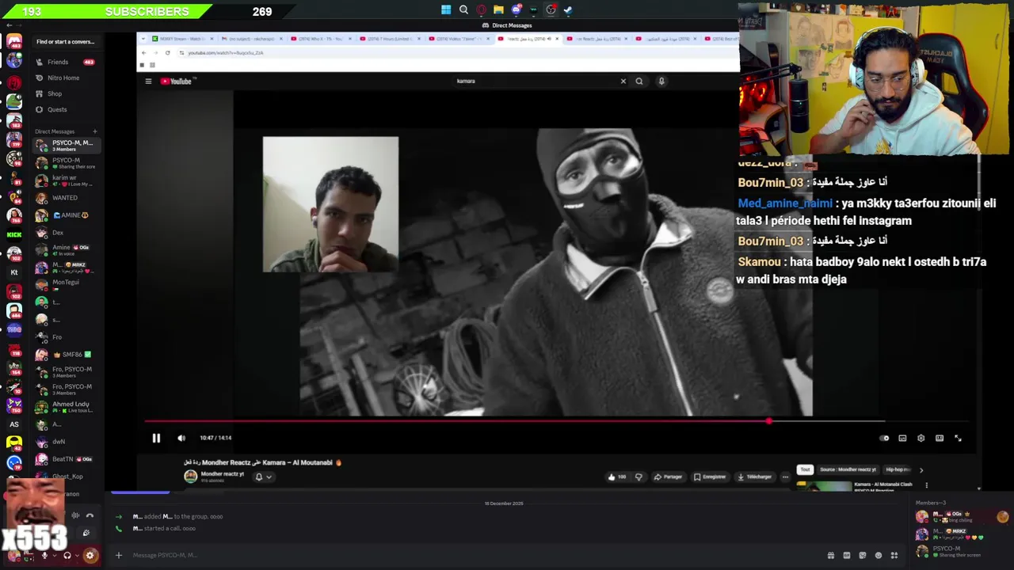Show more filter chips arrow
The image size is (1014, 570).
pyautogui.click(x=921, y=470)
